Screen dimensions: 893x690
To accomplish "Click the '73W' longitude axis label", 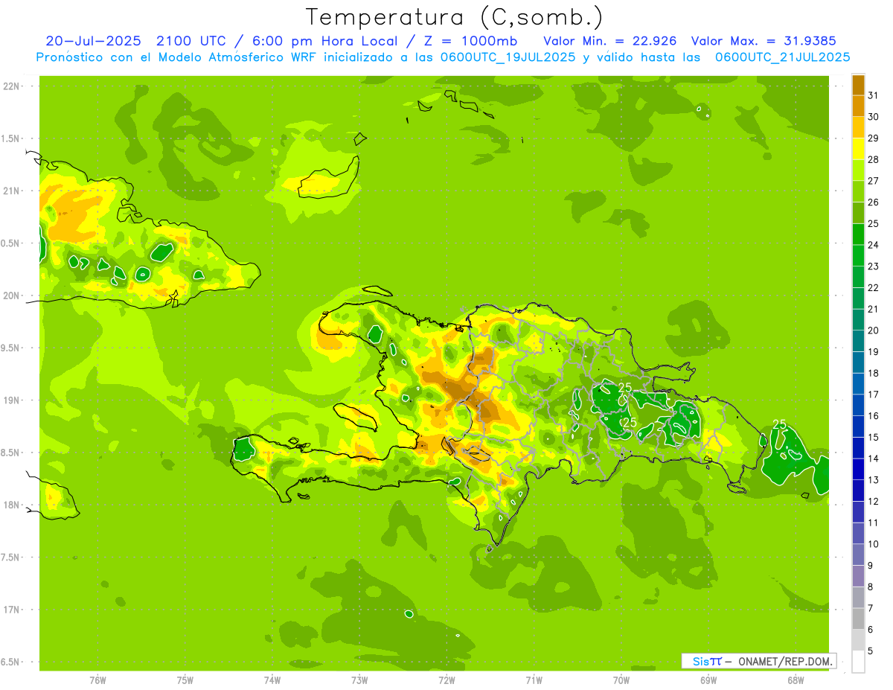I will [x=359, y=679].
